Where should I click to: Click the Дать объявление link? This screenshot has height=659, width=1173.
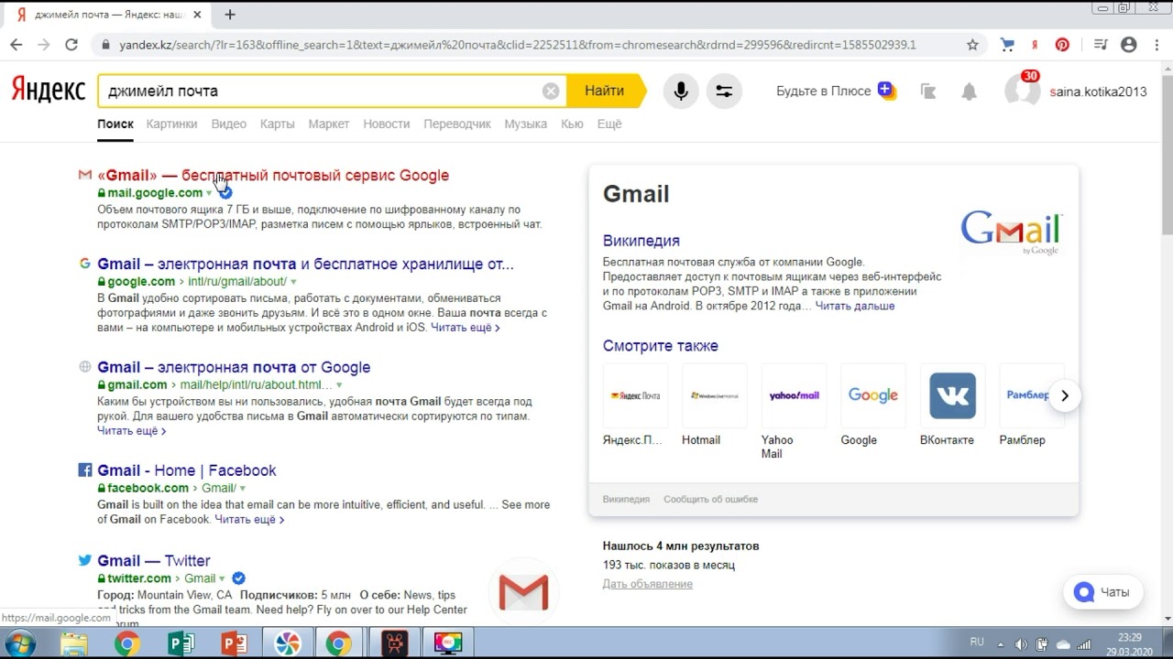point(648,584)
